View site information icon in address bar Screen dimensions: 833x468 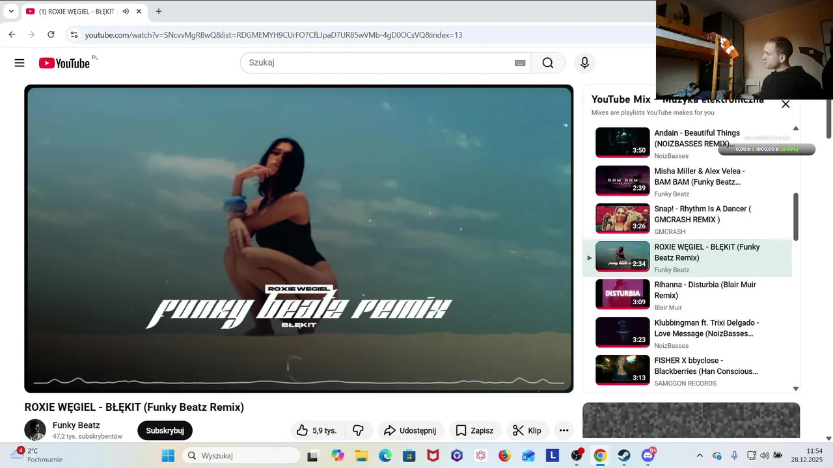[74, 34]
